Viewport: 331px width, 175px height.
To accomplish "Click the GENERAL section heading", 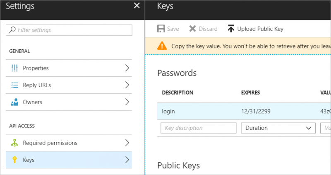I will (19, 51).
